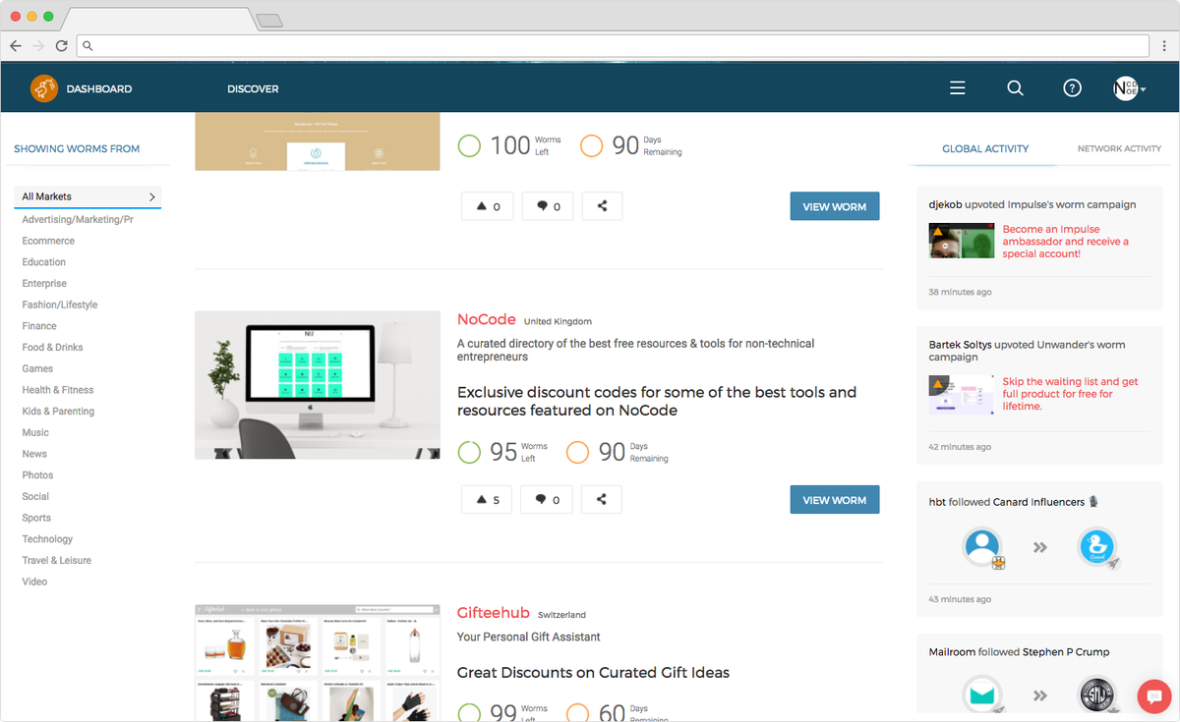Open the NoCode company link
Image resolution: width=1180 pixels, height=722 pixels.
(487, 319)
